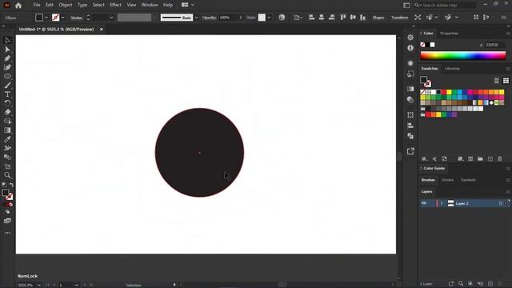This screenshot has width=512, height=288.
Task: Toggle Layer 2 visibility eye
Action: 424,203
